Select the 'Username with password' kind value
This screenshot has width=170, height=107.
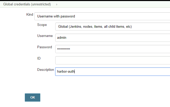56,16
